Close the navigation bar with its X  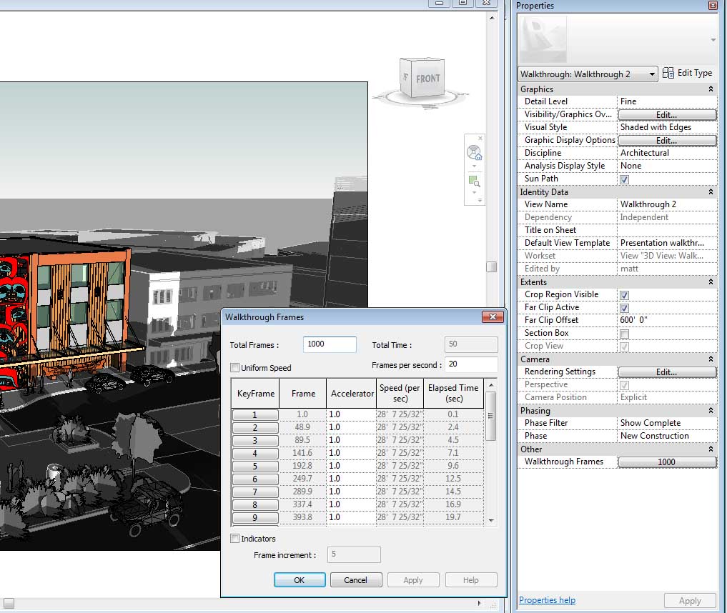pyautogui.click(x=480, y=138)
